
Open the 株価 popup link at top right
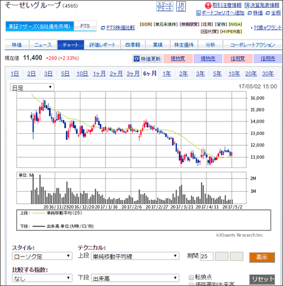258,13
